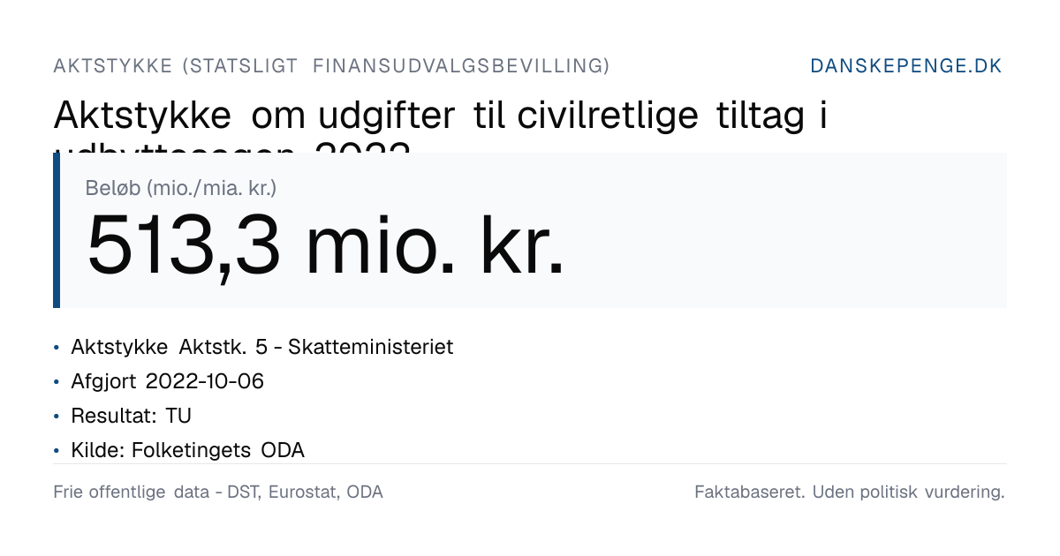Click the Resultat: TU line
This screenshot has height=556, width=1060.
click(x=131, y=416)
